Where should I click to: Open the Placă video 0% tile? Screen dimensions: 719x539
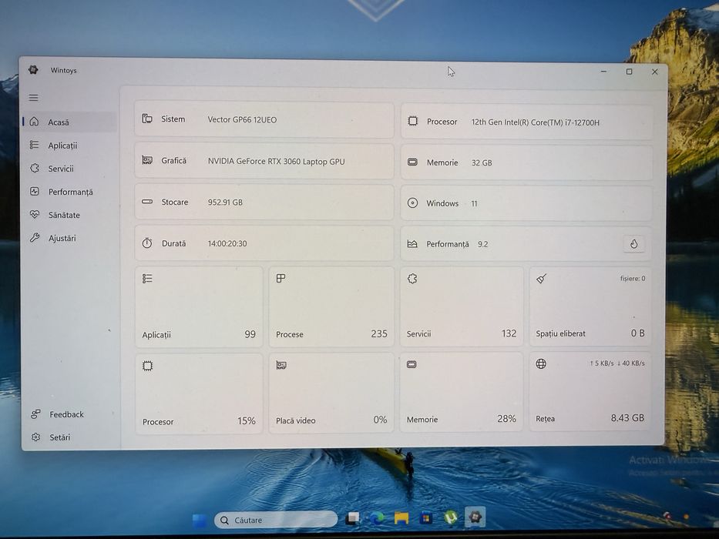coord(331,393)
